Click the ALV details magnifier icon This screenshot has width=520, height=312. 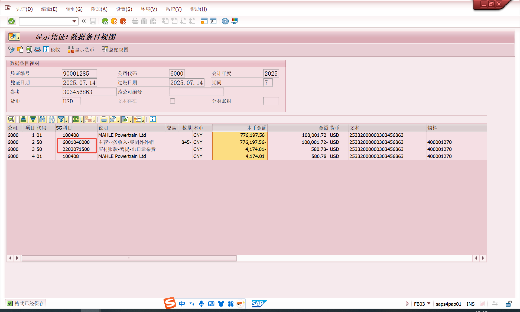tap(11, 119)
